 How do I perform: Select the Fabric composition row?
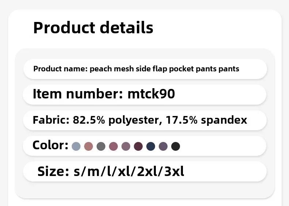tap(145, 120)
